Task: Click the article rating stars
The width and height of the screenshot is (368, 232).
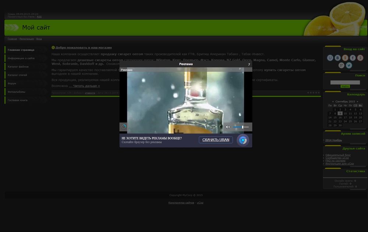Action: [313, 93]
